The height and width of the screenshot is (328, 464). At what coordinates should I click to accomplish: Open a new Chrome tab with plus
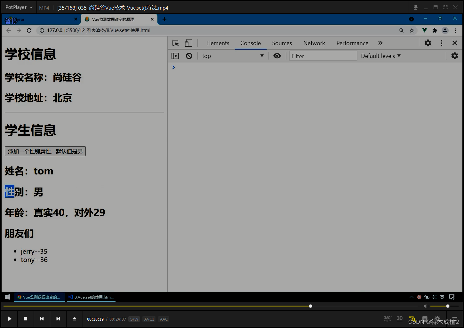(x=164, y=19)
